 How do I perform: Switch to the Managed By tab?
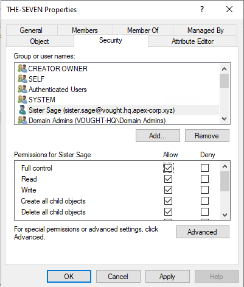[x=205, y=30]
